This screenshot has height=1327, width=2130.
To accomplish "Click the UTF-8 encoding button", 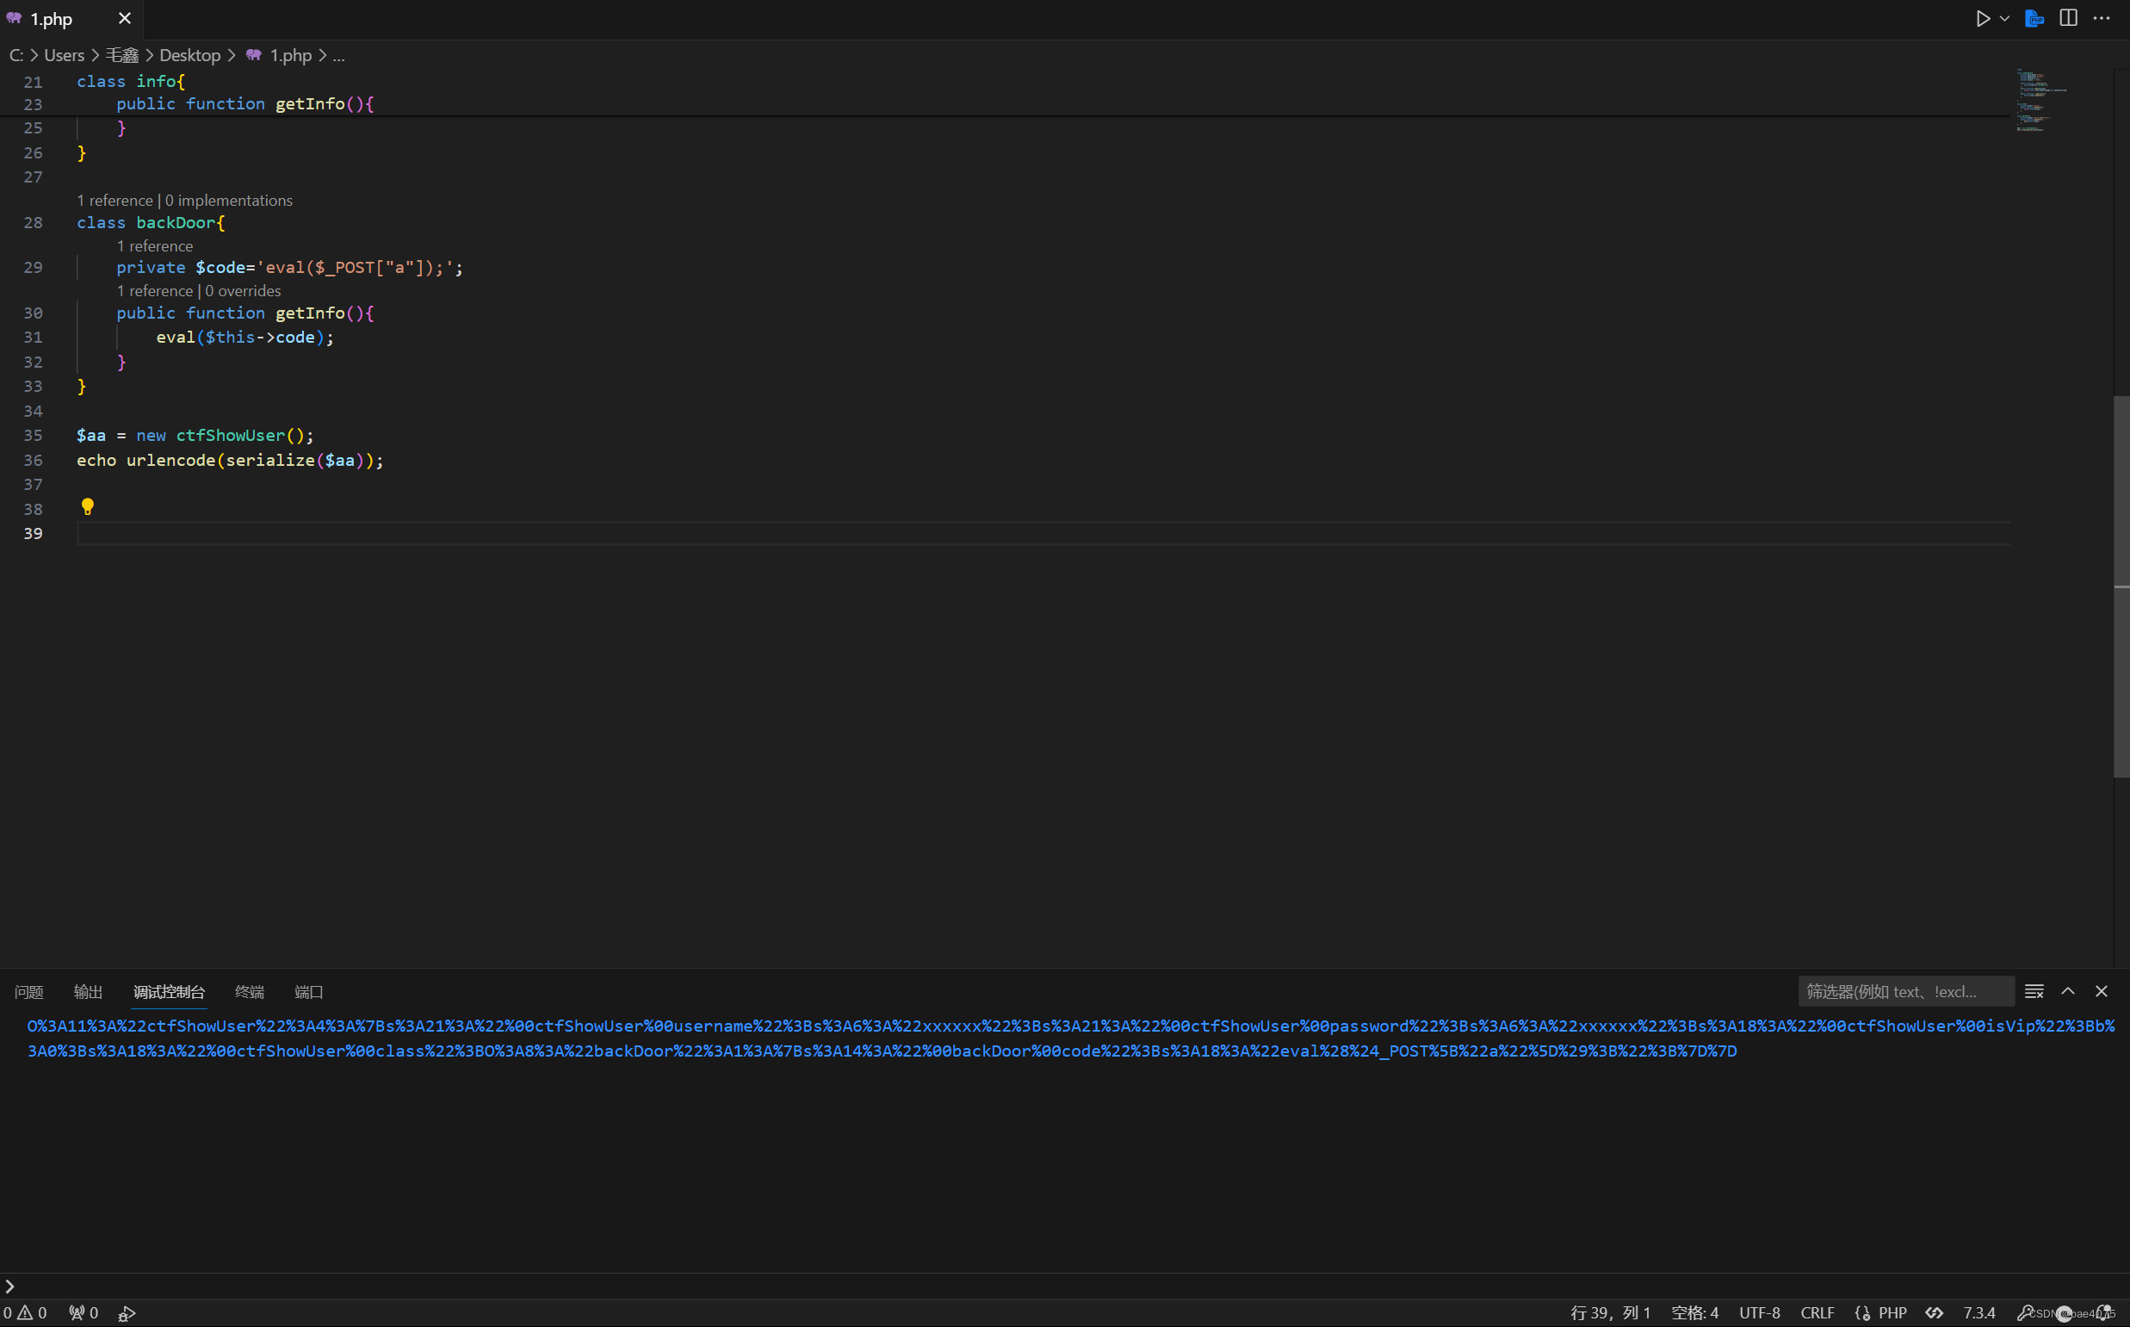I will (1760, 1313).
